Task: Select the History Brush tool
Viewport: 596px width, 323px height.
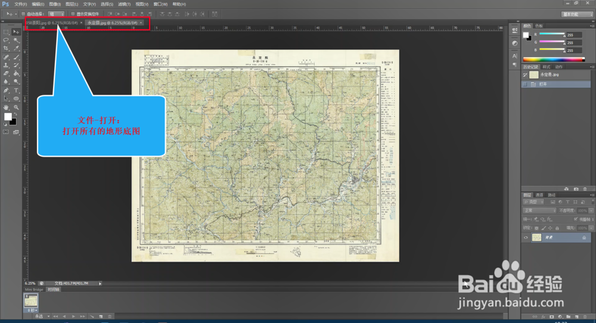Action: [16, 66]
